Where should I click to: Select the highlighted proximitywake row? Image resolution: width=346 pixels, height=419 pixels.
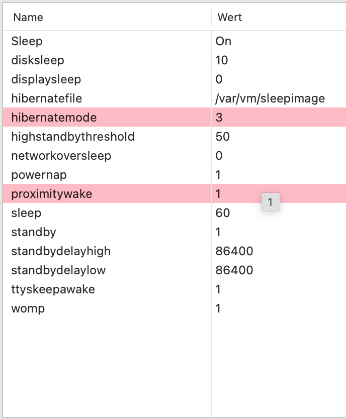tap(52, 194)
